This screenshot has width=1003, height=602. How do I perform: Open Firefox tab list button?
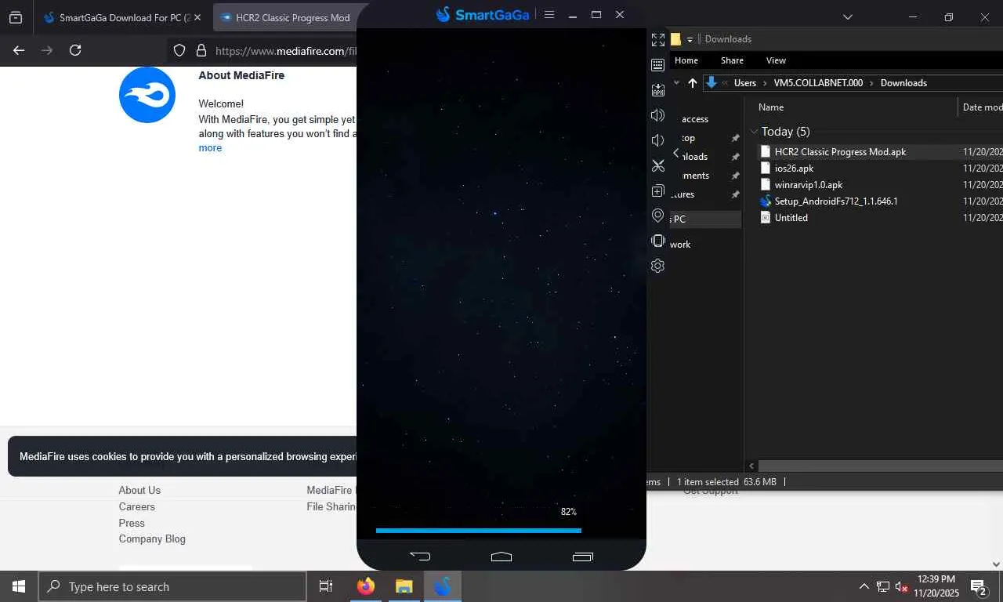(16, 17)
